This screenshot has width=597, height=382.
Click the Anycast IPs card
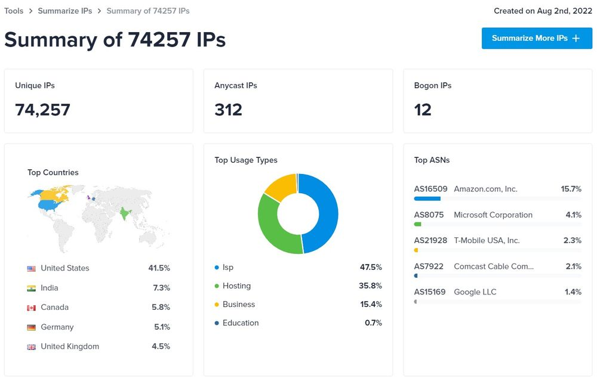point(298,101)
